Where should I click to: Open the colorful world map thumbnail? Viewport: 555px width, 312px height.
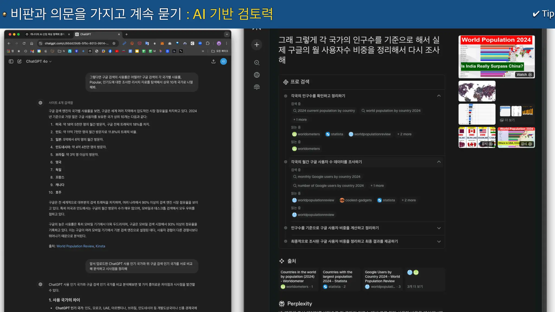coord(477,91)
